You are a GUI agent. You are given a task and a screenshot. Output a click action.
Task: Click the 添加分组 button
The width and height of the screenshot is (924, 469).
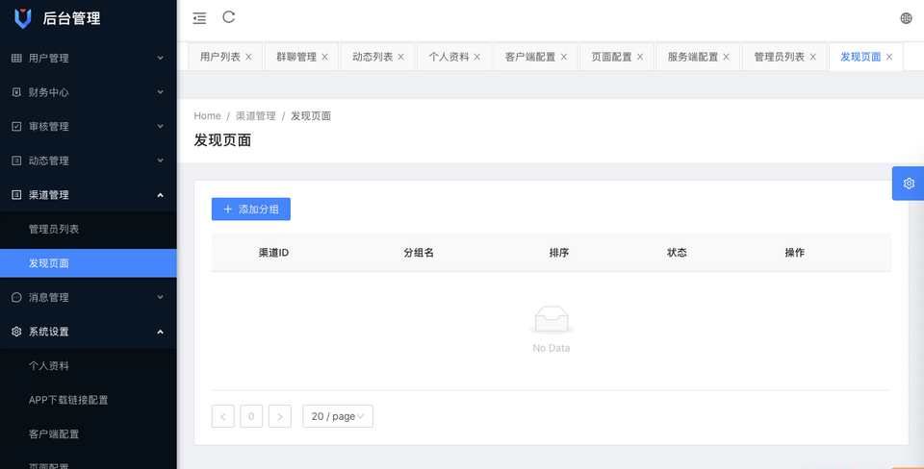251,209
